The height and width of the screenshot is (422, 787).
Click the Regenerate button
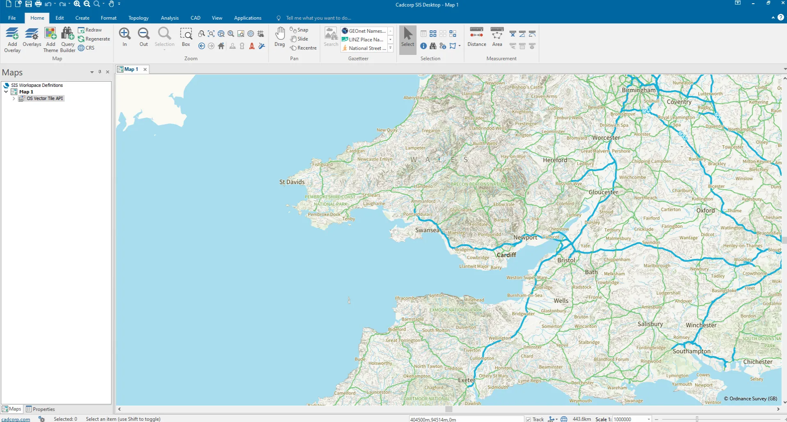(x=94, y=39)
